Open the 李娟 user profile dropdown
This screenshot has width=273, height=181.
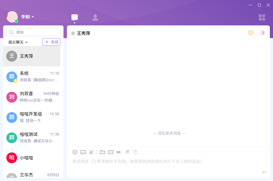(x=27, y=17)
